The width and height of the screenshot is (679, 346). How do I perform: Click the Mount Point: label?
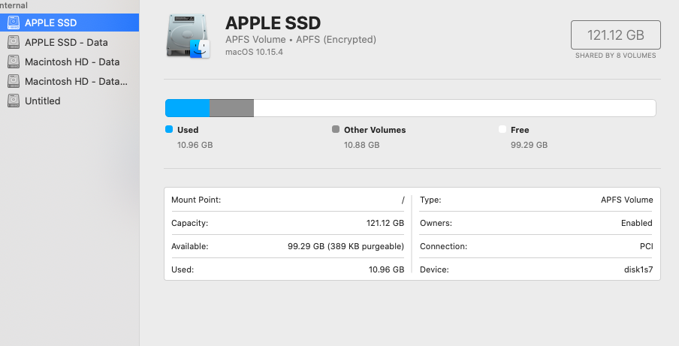coord(196,200)
